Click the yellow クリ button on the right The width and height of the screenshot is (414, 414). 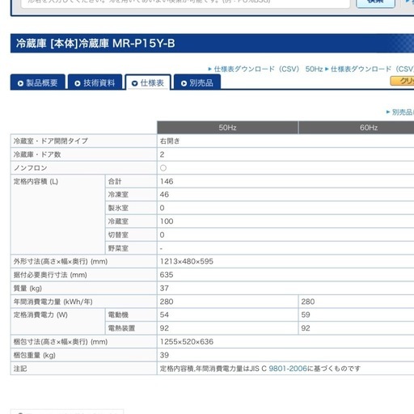[402, 81]
